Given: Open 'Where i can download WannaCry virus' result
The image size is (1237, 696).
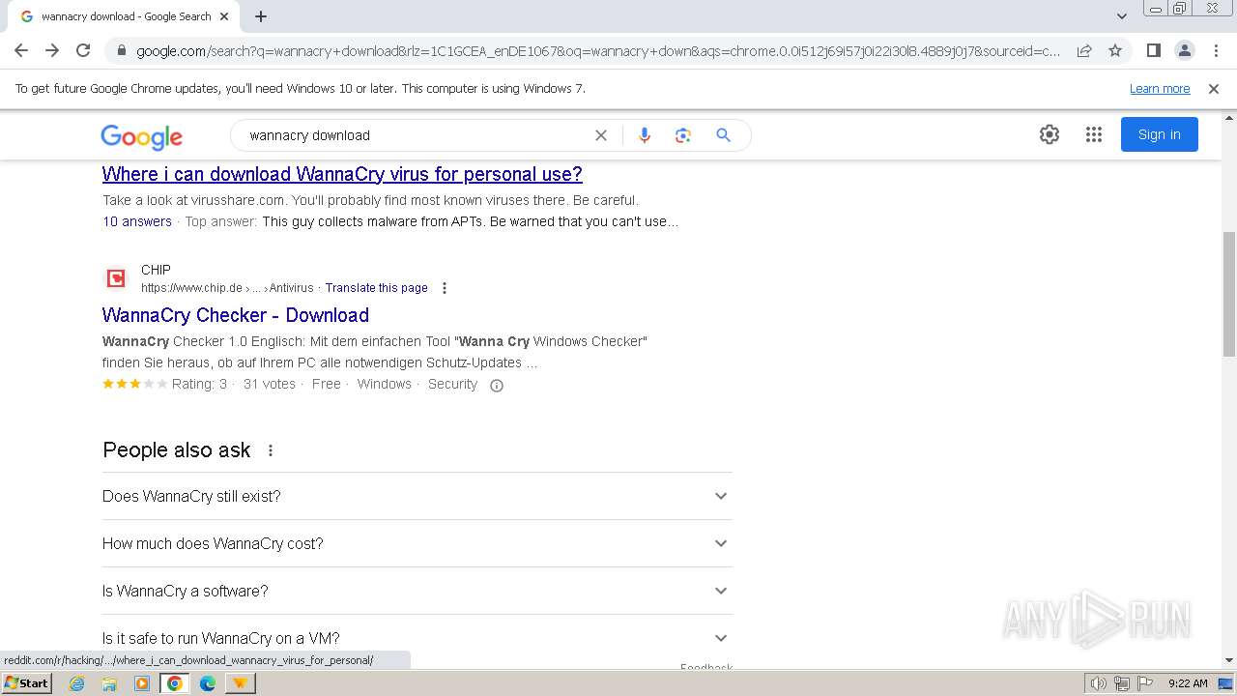Looking at the screenshot, I should 342,174.
